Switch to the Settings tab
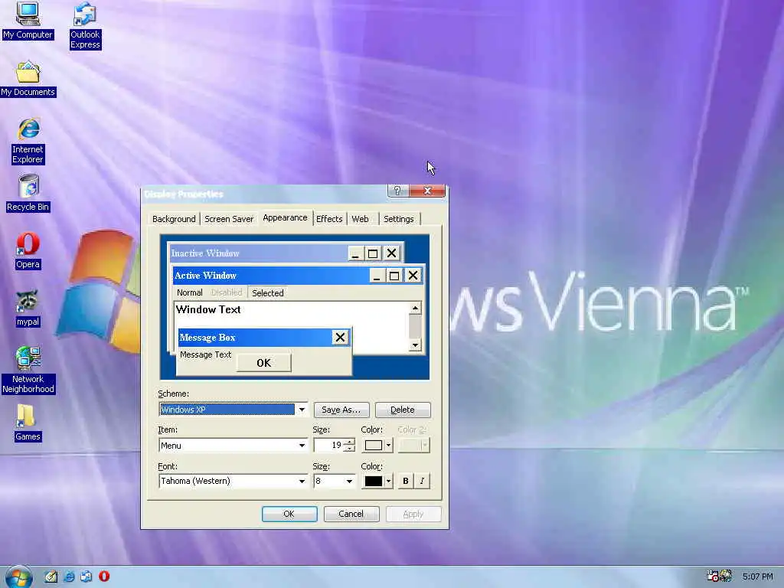 (x=398, y=219)
